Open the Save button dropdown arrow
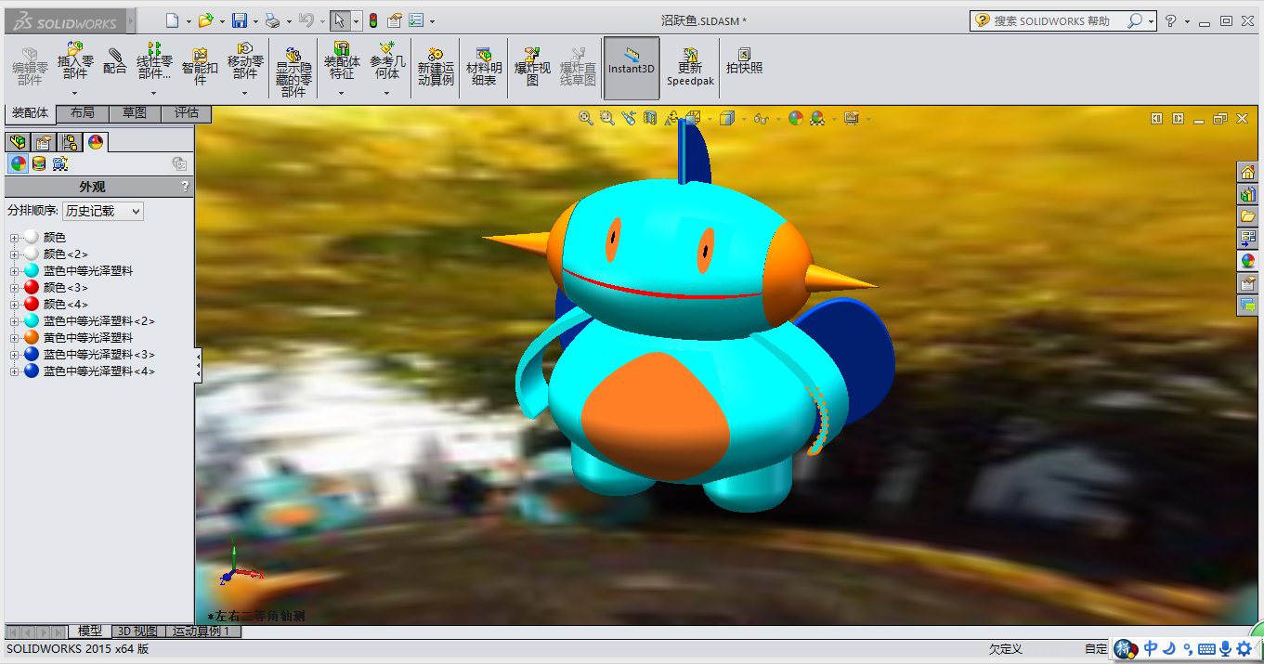Image resolution: width=1264 pixels, height=664 pixels. pyautogui.click(x=255, y=21)
